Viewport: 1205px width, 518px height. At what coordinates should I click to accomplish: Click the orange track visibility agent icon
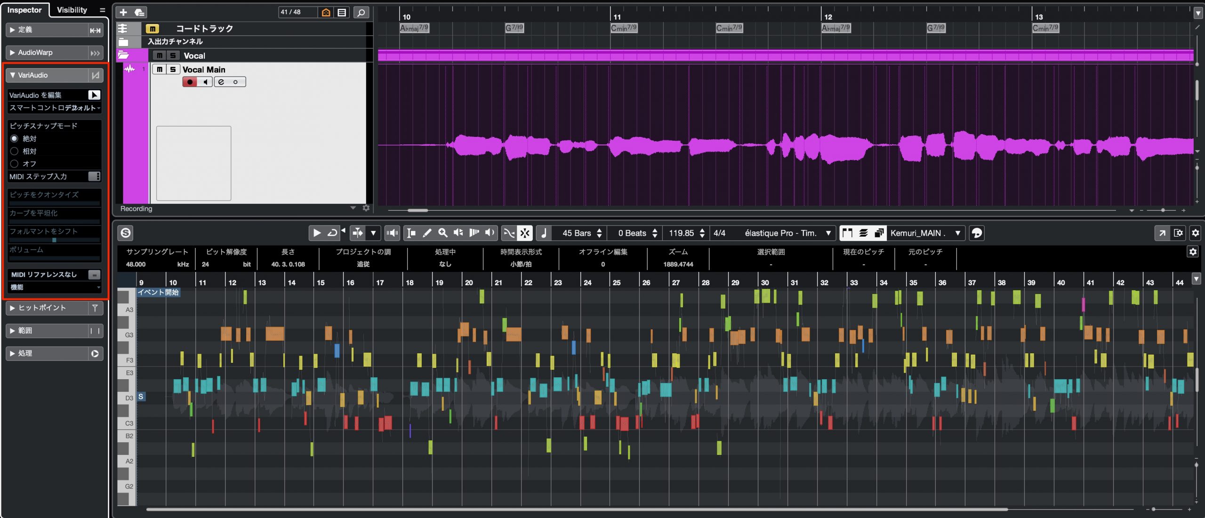tap(326, 12)
